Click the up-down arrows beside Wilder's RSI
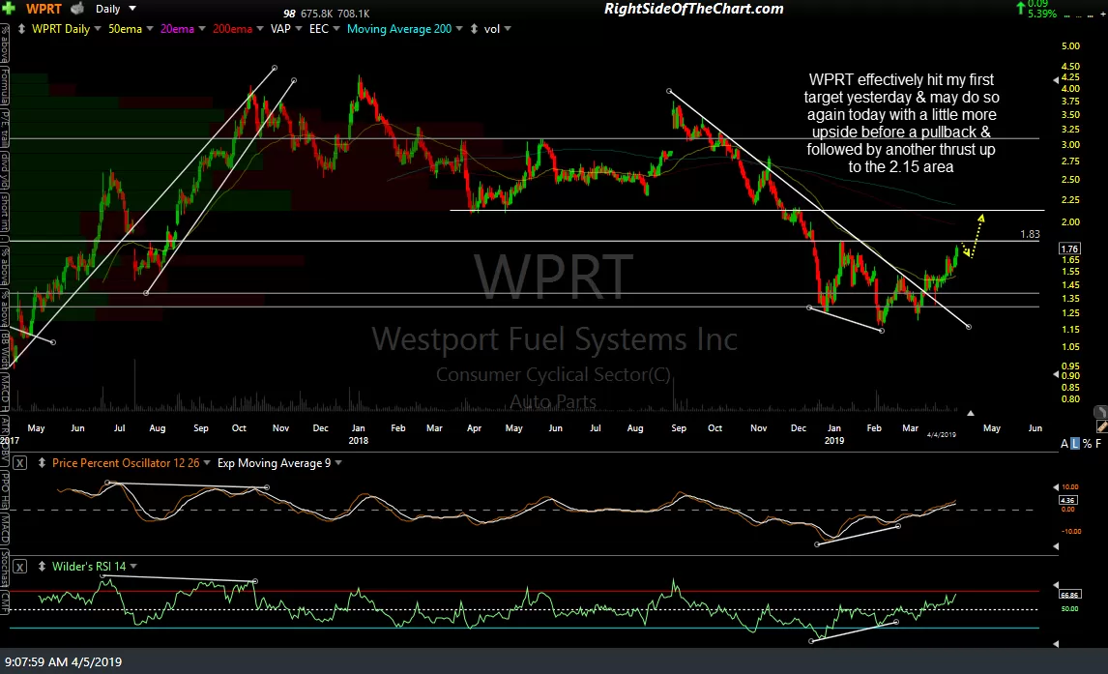Image resolution: width=1108 pixels, height=674 pixels. (x=42, y=566)
